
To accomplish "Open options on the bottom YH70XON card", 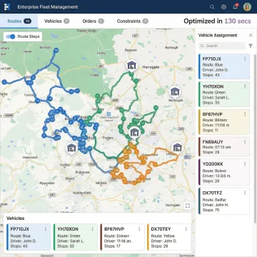I will [92, 229].
